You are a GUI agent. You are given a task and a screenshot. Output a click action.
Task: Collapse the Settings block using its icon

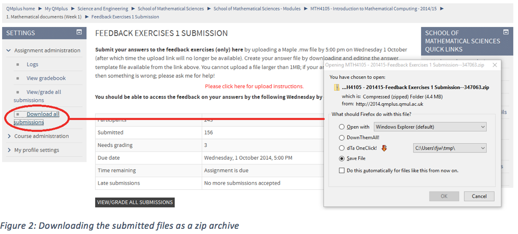(x=79, y=32)
